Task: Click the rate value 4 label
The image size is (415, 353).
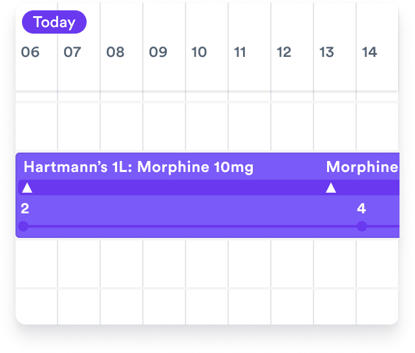Action: [x=361, y=208]
